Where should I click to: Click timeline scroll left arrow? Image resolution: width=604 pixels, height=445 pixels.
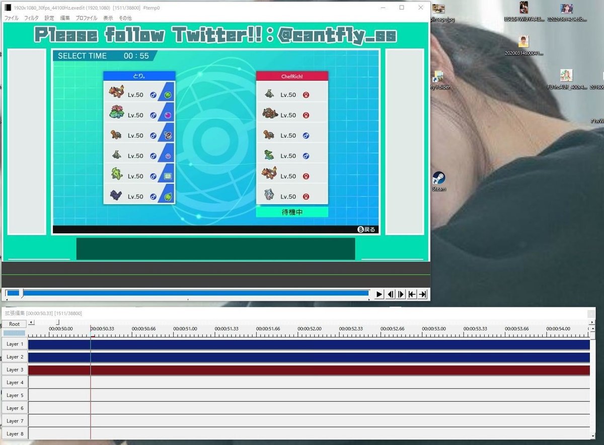[31, 322]
